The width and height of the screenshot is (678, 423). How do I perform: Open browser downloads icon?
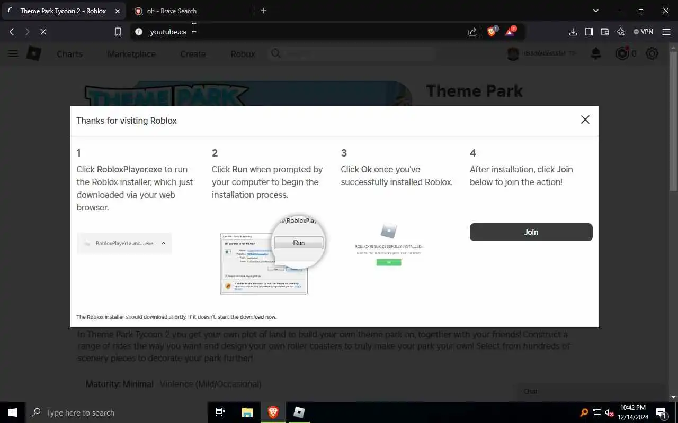[x=573, y=32]
